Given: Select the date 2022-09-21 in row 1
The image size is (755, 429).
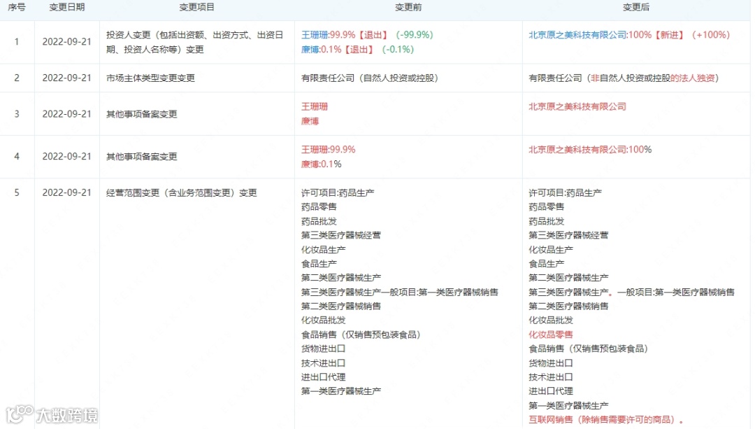Looking at the screenshot, I should coord(67,42).
